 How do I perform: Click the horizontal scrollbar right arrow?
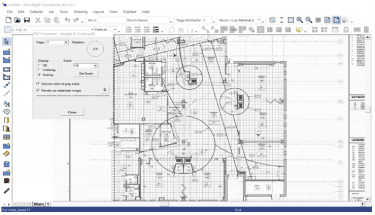(363, 204)
